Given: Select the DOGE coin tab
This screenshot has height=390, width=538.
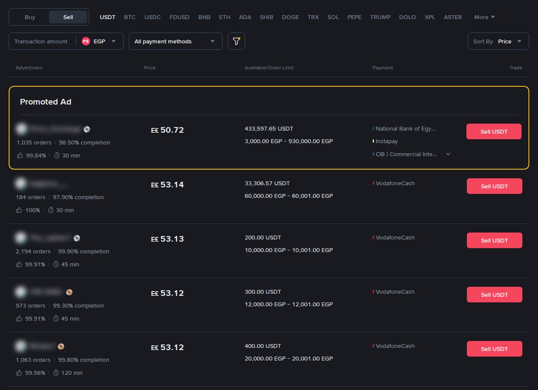Looking at the screenshot, I should [x=290, y=17].
